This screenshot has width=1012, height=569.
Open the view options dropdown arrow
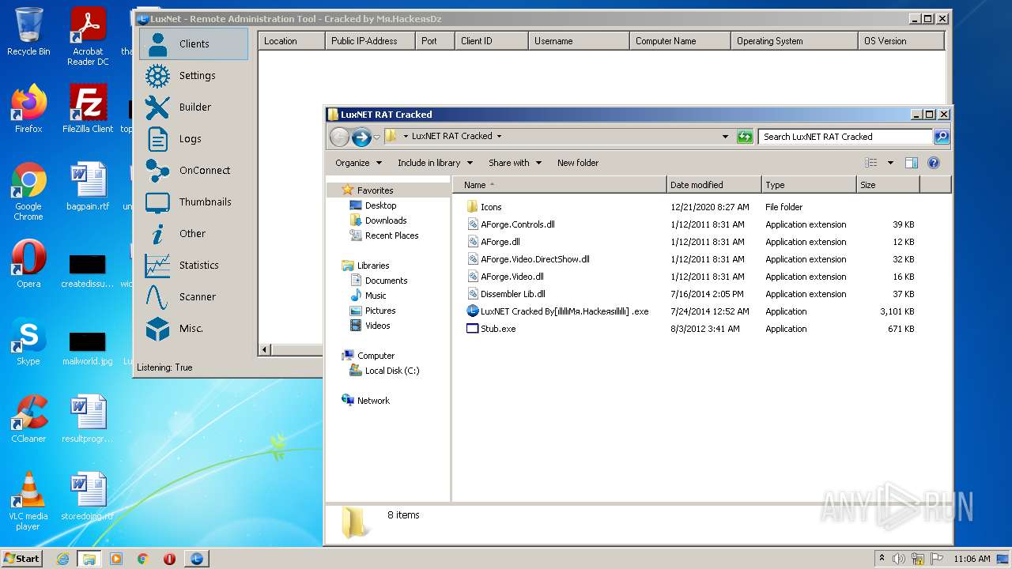coord(890,163)
